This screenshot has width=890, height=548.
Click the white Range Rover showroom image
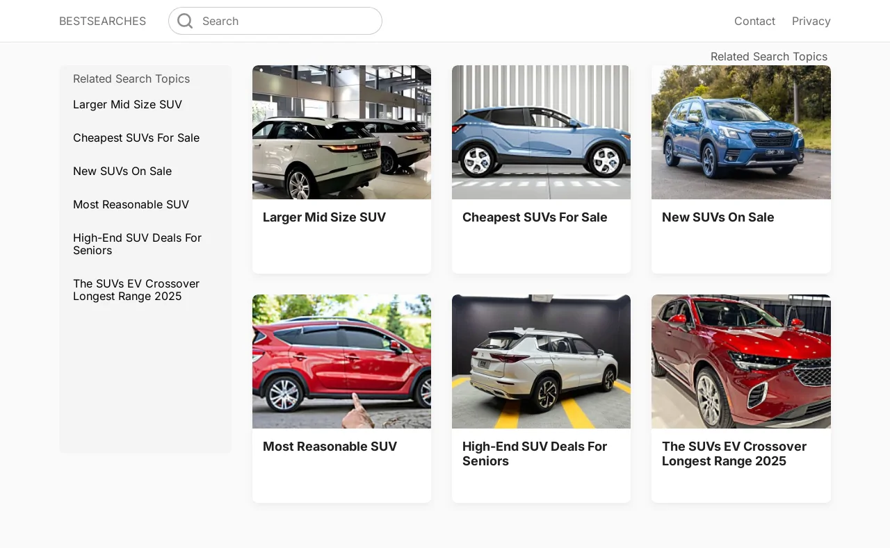click(x=341, y=132)
